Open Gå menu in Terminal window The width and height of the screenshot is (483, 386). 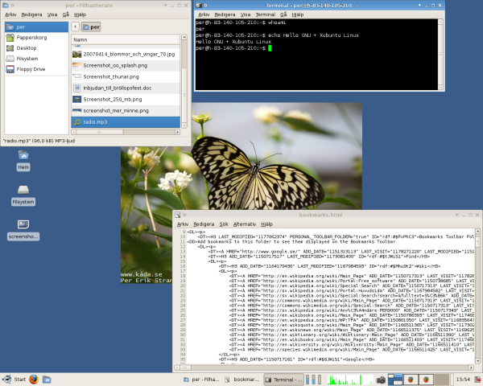[x=283, y=14]
